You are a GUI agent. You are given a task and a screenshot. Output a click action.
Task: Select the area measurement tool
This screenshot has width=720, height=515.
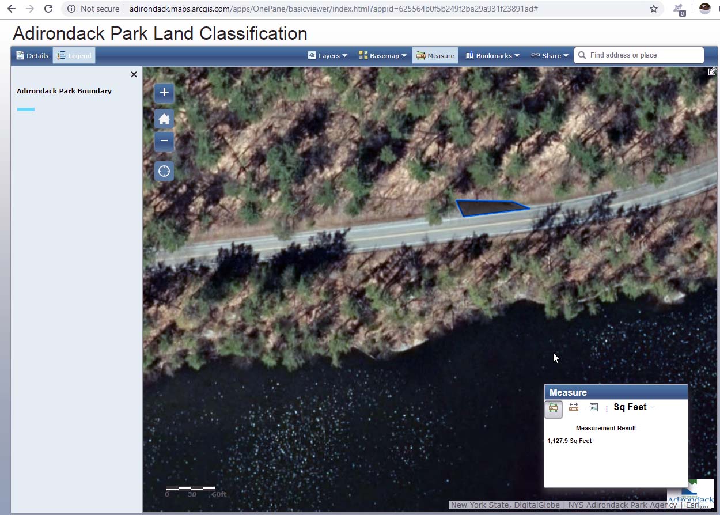click(x=554, y=408)
